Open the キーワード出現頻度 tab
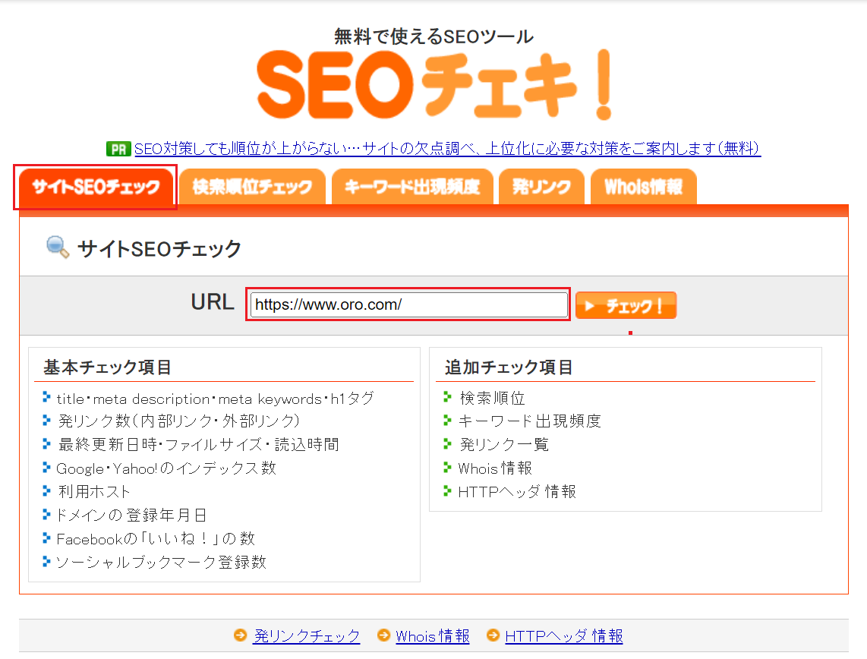Image resolution: width=867 pixels, height=659 pixels. tap(412, 186)
